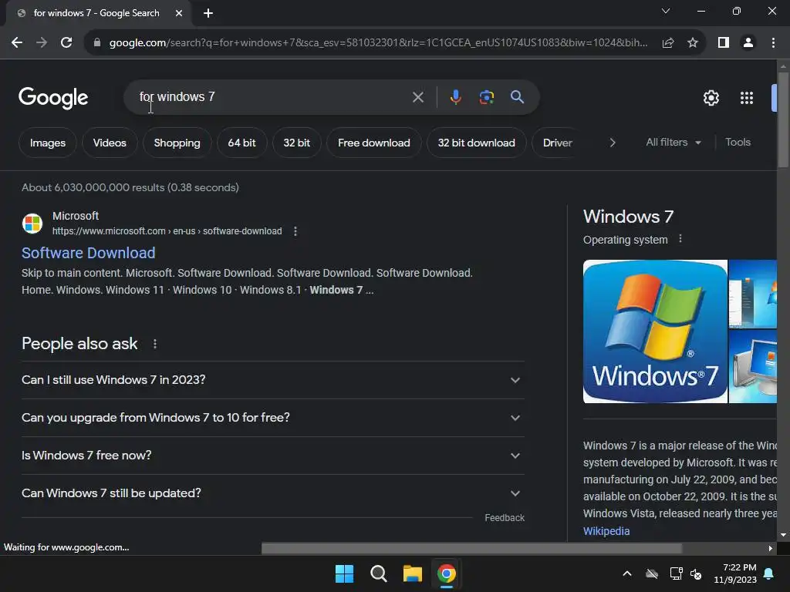790x592 pixels.
Task: Open the Chrome profile menu
Action: coord(748,43)
